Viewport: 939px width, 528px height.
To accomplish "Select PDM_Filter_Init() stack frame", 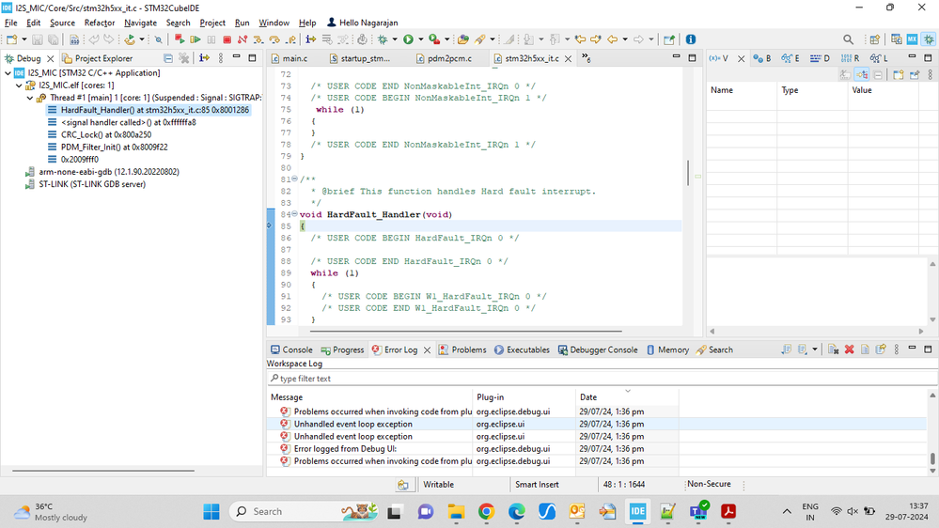I will [114, 148].
